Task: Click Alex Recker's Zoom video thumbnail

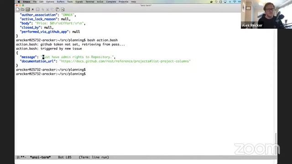Action: tap(266, 14)
